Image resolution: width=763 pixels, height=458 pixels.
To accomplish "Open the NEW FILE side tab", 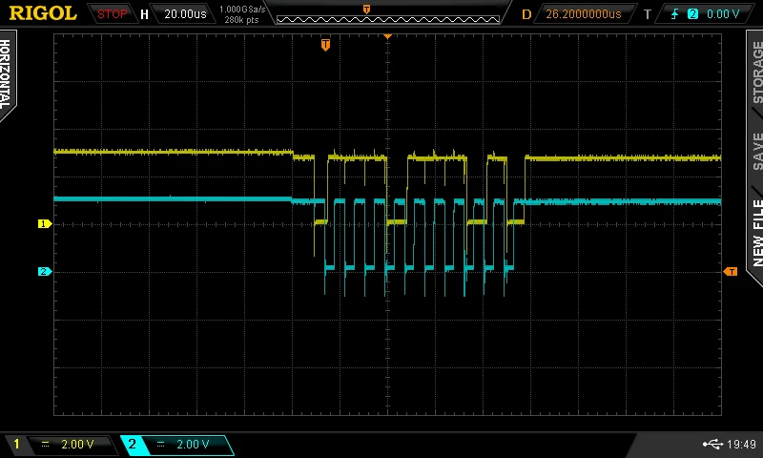I will coord(757,233).
